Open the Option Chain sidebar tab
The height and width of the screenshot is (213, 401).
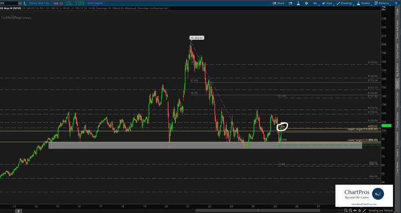(x=397, y=100)
